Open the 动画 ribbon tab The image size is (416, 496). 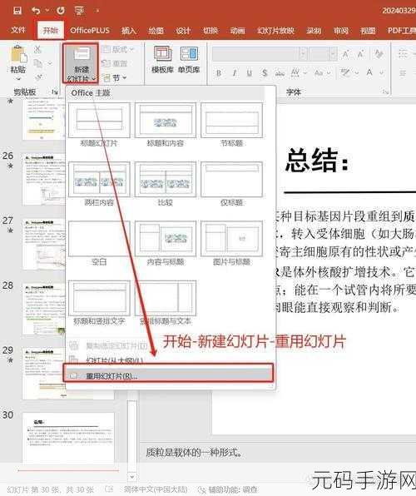[x=238, y=31]
